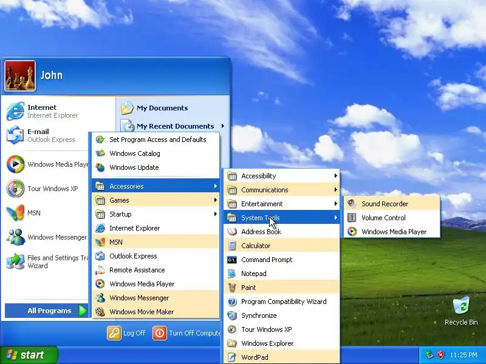Select Windows Media Player in All Programs list
The image size is (486, 364).
click(x=156, y=284)
